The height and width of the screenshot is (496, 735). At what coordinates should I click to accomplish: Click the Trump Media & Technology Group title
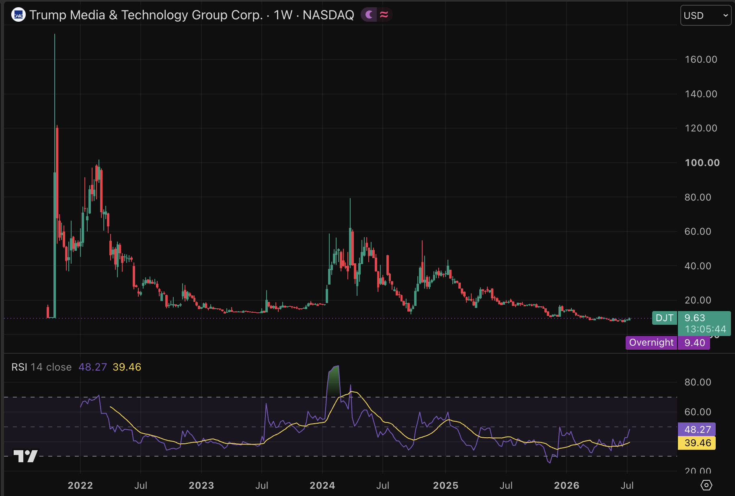(146, 15)
